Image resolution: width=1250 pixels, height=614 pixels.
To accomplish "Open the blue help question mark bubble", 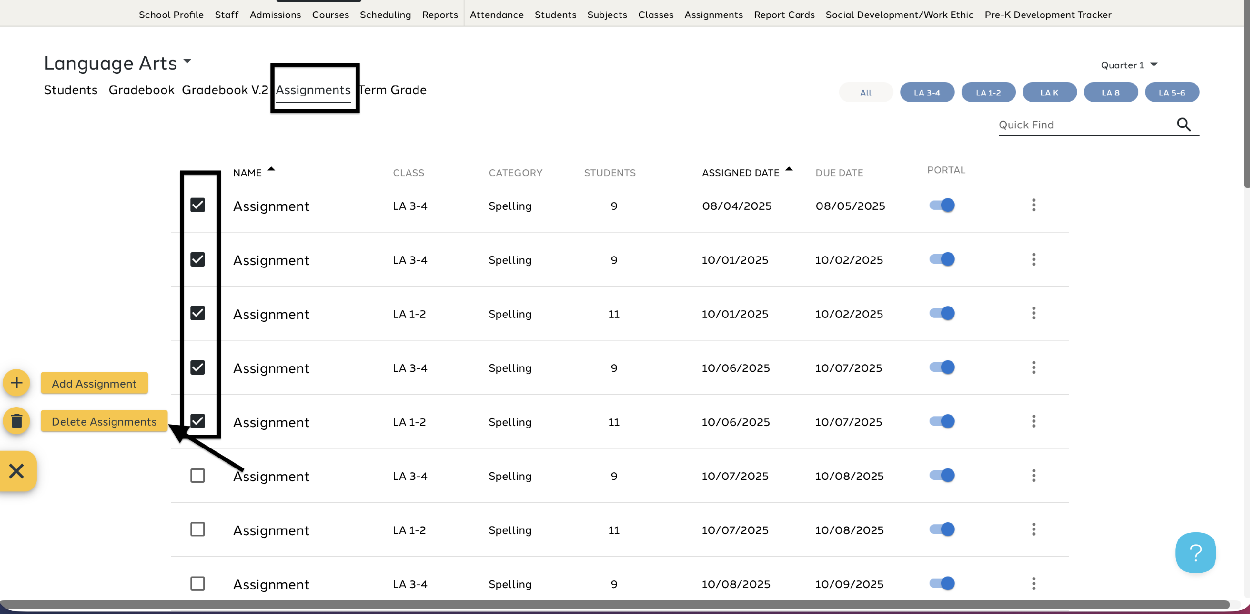I will pyautogui.click(x=1195, y=552).
